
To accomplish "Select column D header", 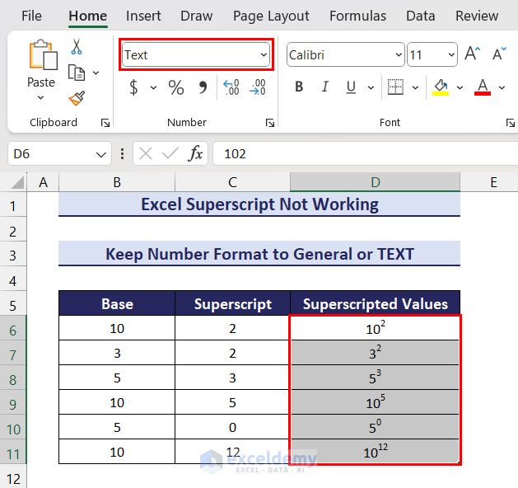I will pos(375,182).
